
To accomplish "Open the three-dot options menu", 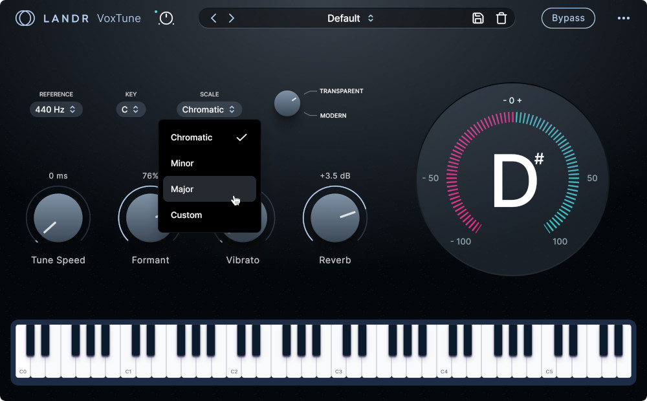I will coord(624,18).
